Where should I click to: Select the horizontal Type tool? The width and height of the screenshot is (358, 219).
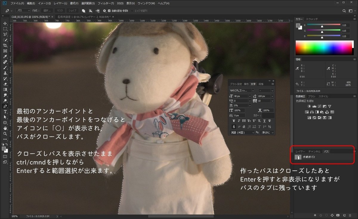point(5,112)
